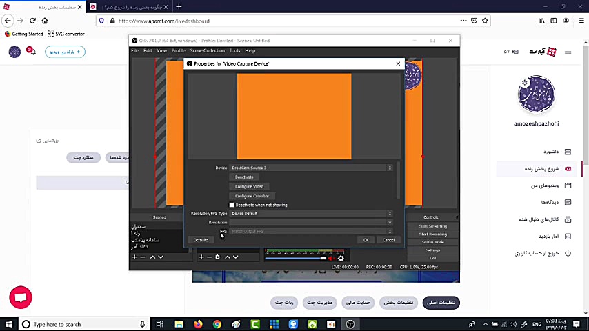Image resolution: width=589 pixels, height=331 pixels.
Task: Click the Aparat logo in the header
Action: pos(543,52)
